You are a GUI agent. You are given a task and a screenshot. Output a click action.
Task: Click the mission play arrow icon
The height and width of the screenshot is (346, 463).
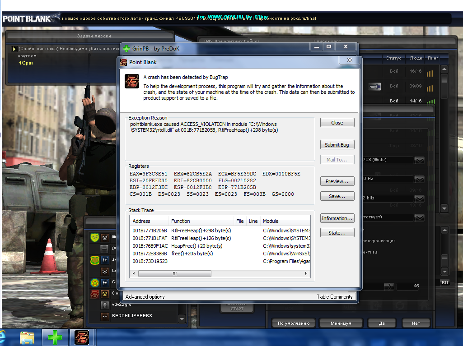14,49
